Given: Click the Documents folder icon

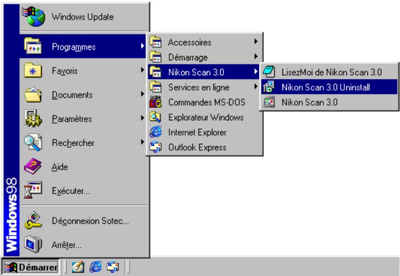Looking at the screenshot, I should (33, 94).
